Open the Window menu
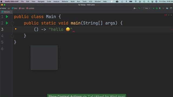The width and height of the screenshot is (173, 97). tap(98, 2)
